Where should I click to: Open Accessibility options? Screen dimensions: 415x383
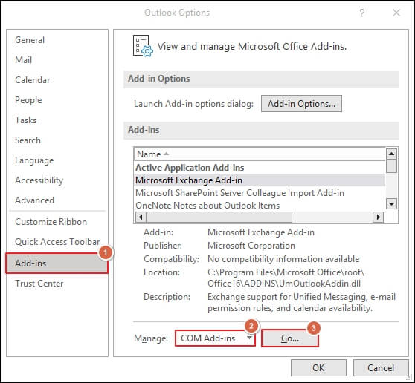tap(39, 180)
